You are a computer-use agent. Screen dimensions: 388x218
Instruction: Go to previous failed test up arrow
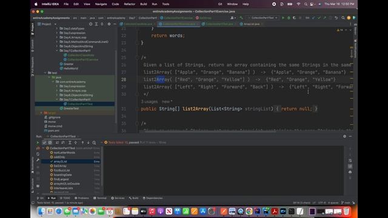82,143
